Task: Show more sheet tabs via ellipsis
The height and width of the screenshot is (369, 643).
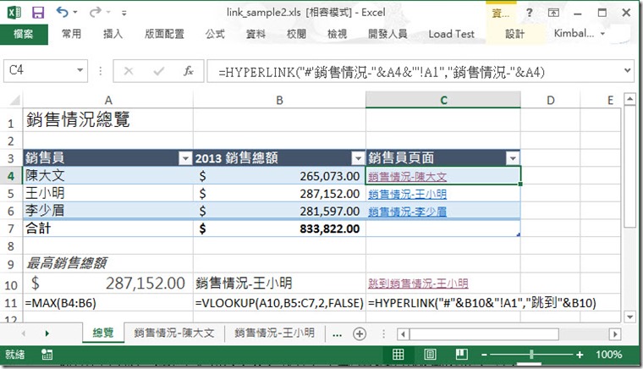Action: [x=337, y=334]
